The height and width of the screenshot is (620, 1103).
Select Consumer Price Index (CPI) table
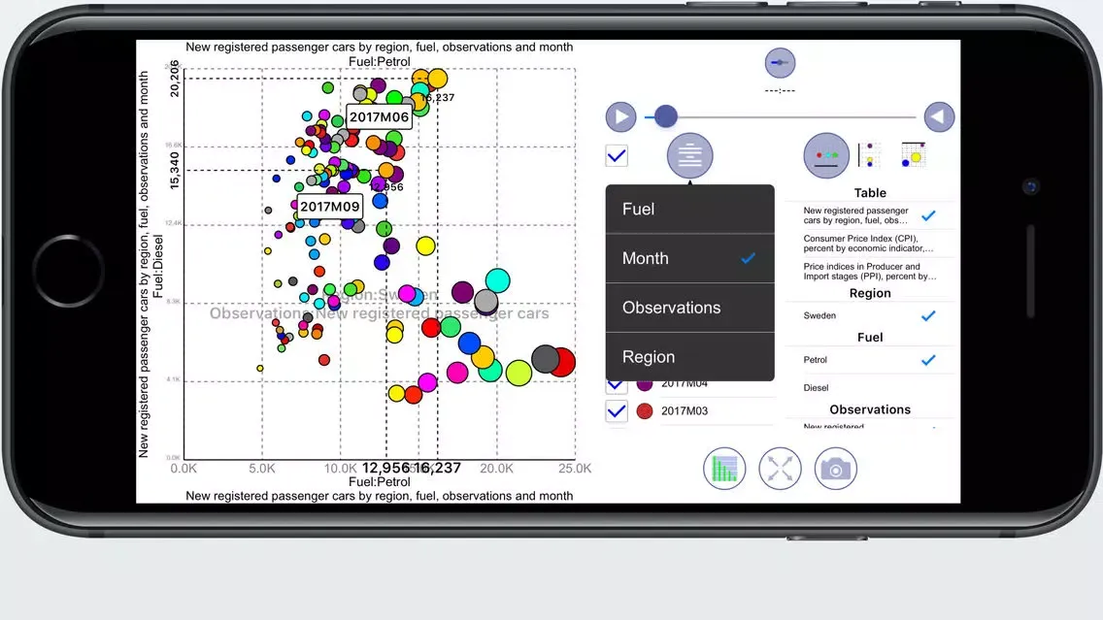tap(870, 244)
